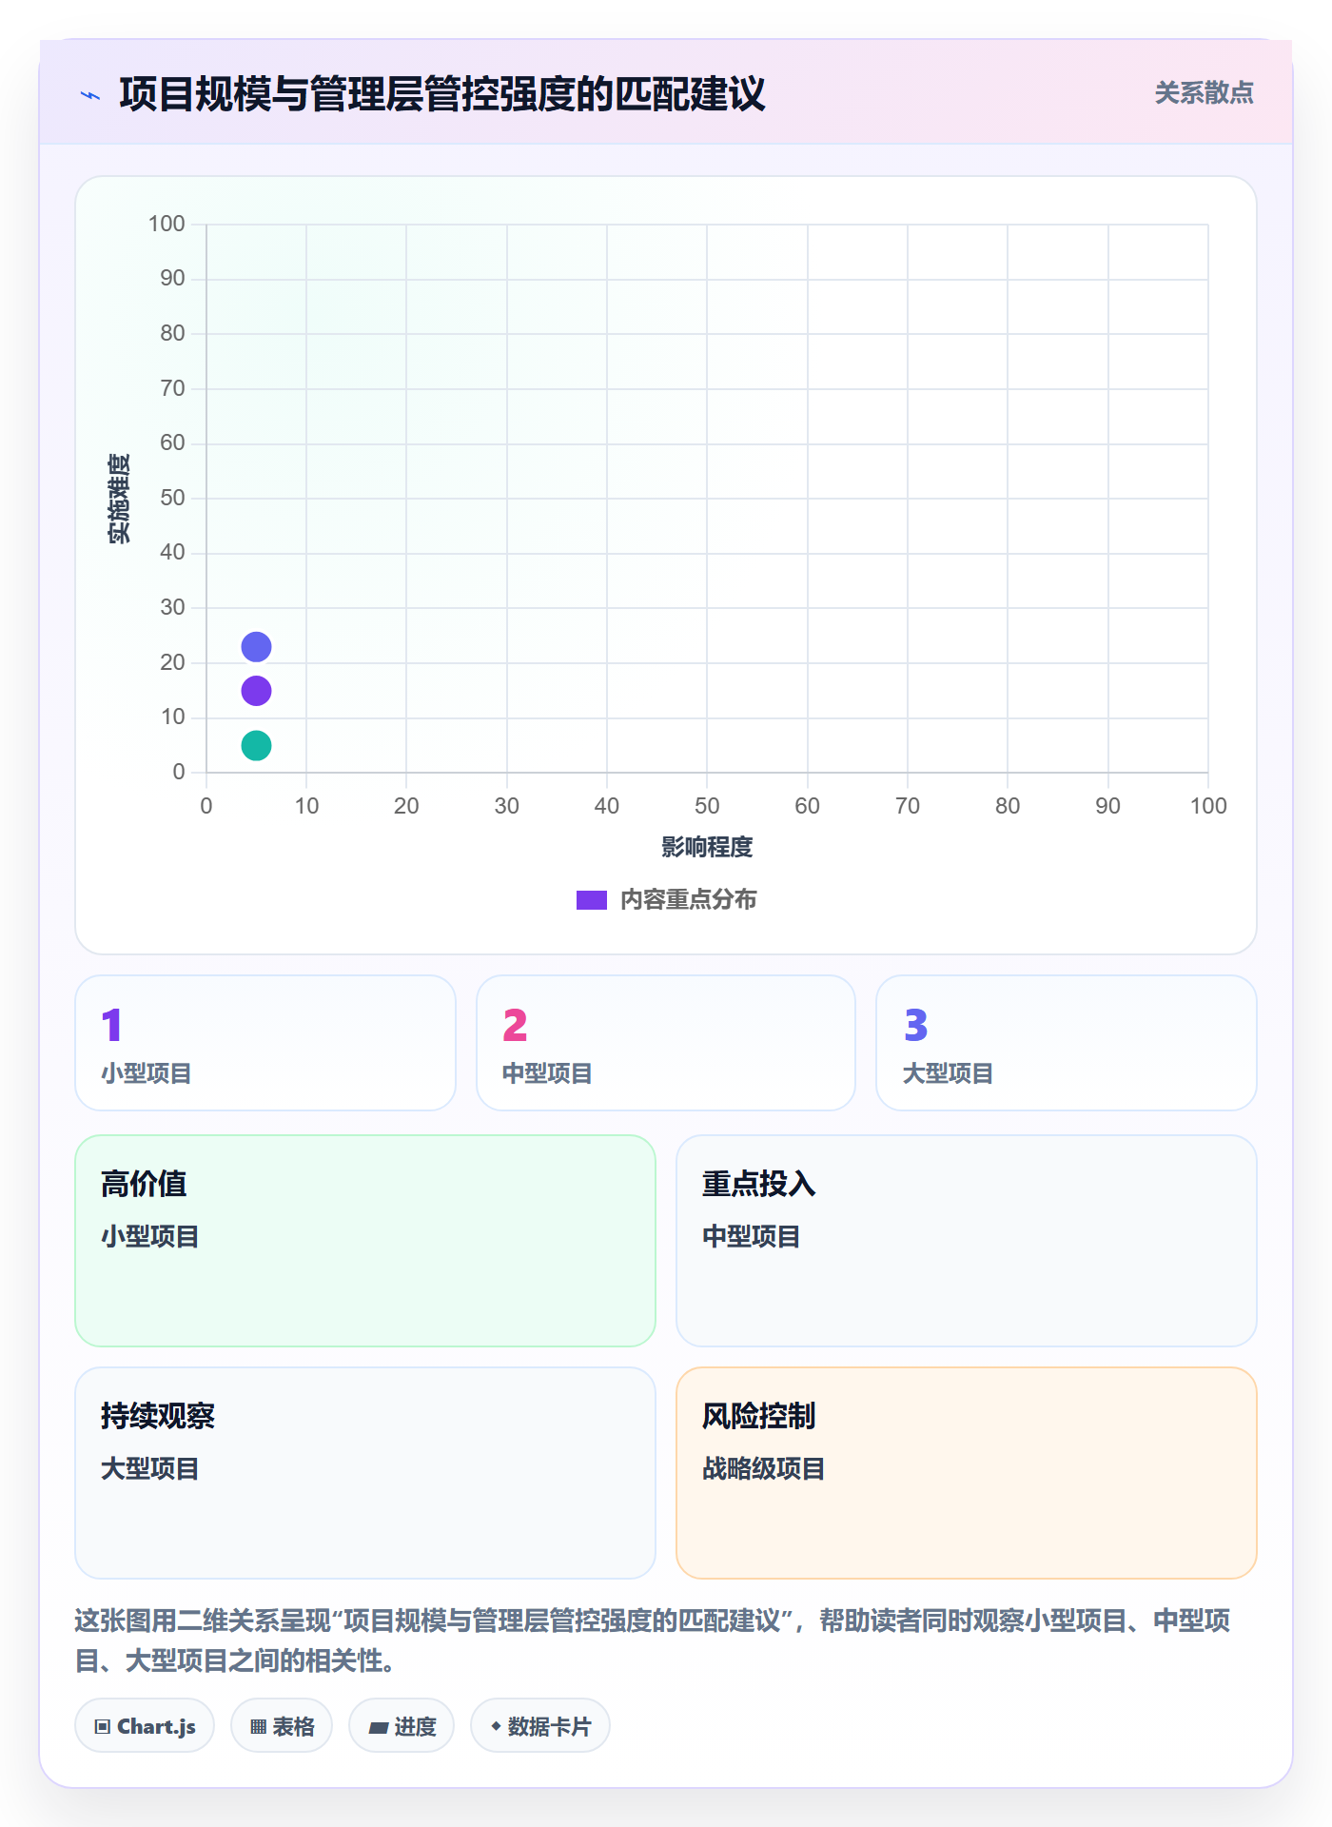Toggle the 内容重点分布 legend swatch
Screen dimensions: 1332x1827
(592, 900)
